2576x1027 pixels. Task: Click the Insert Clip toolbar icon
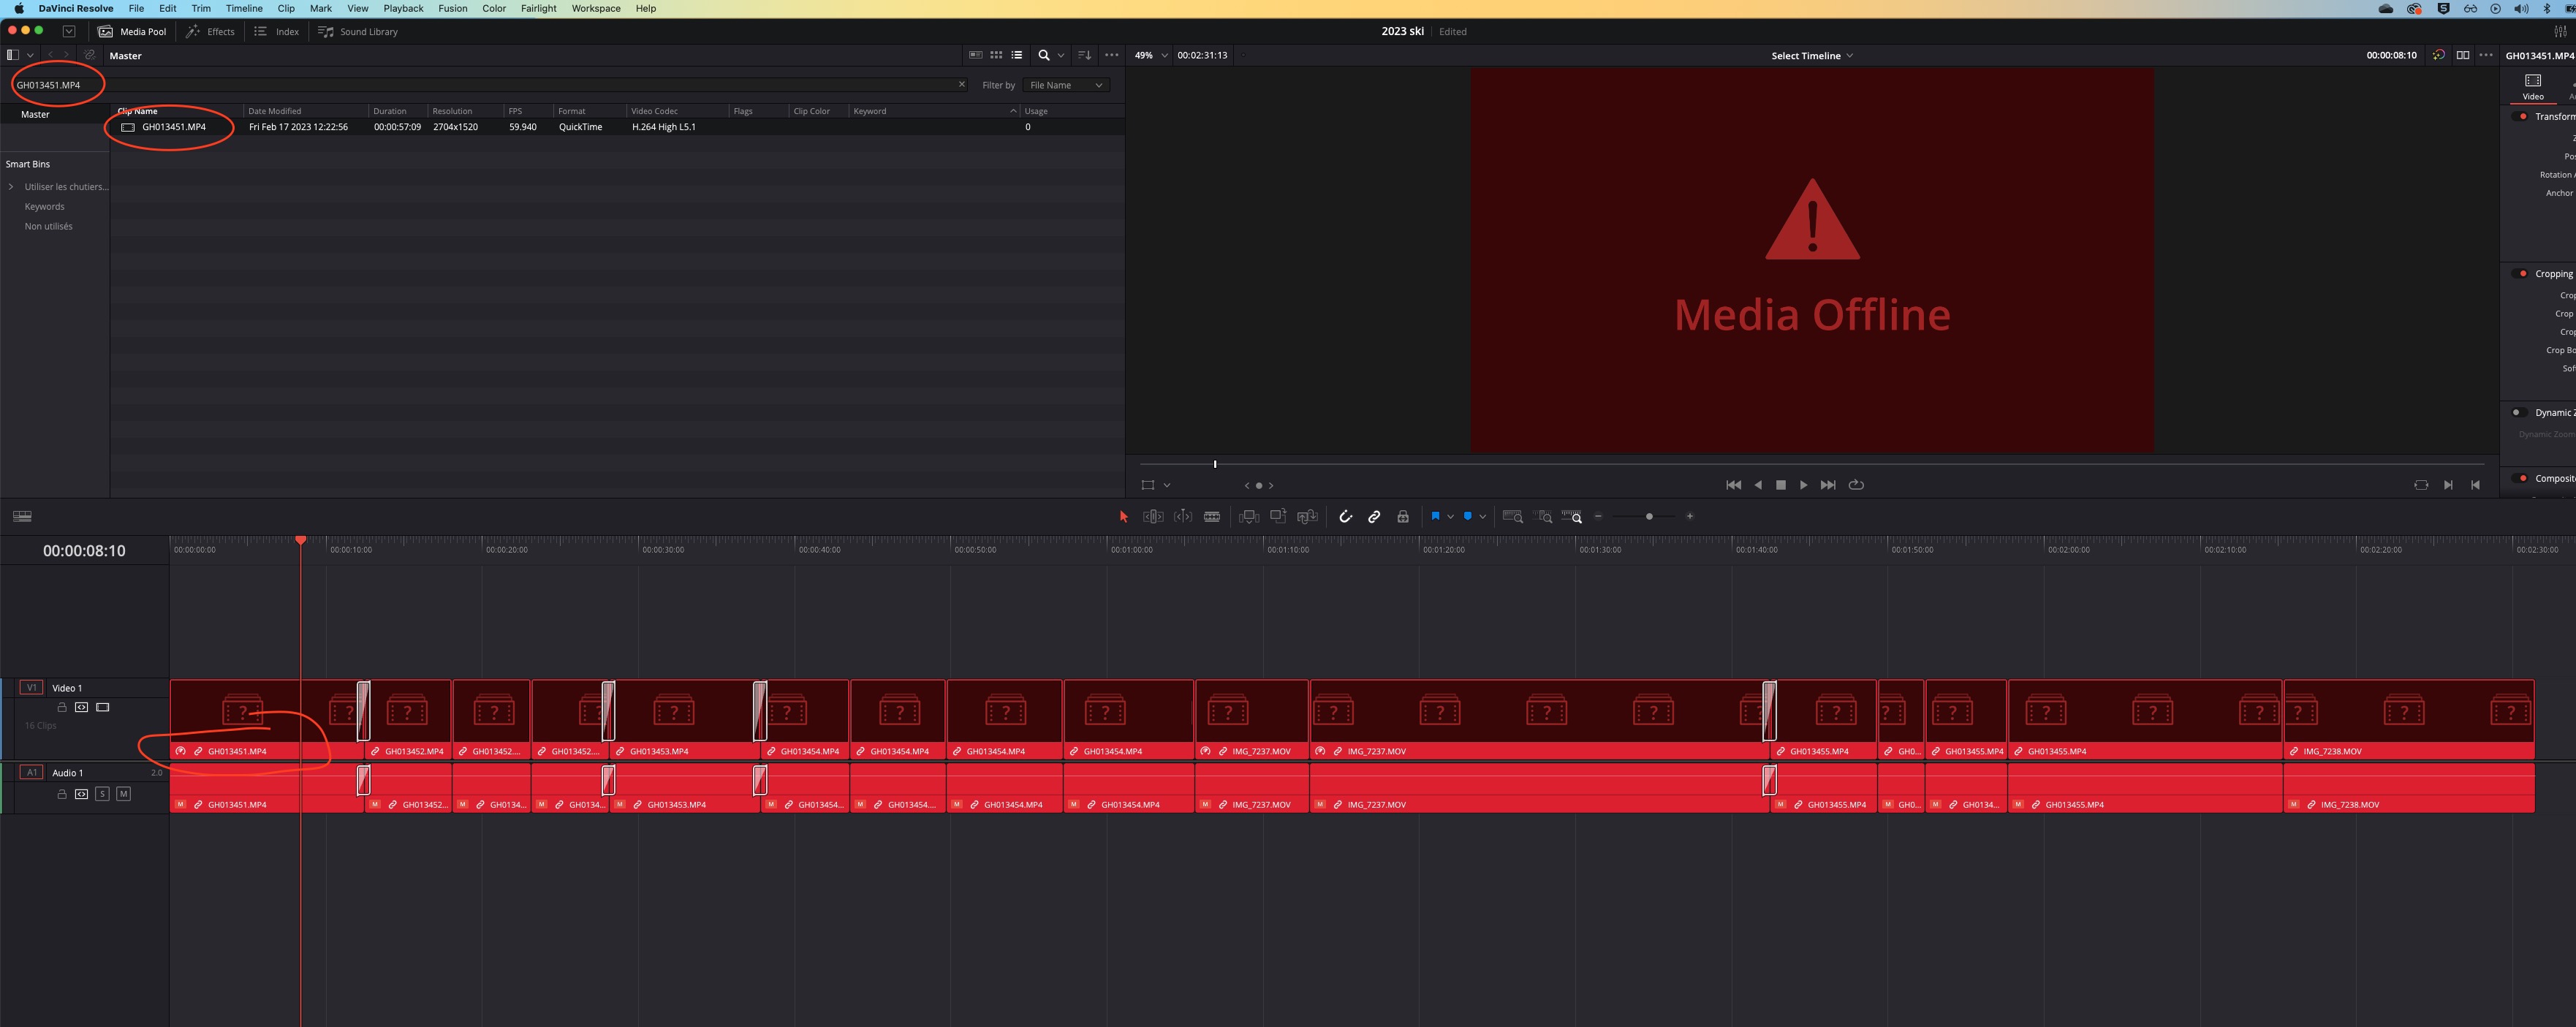(1249, 516)
